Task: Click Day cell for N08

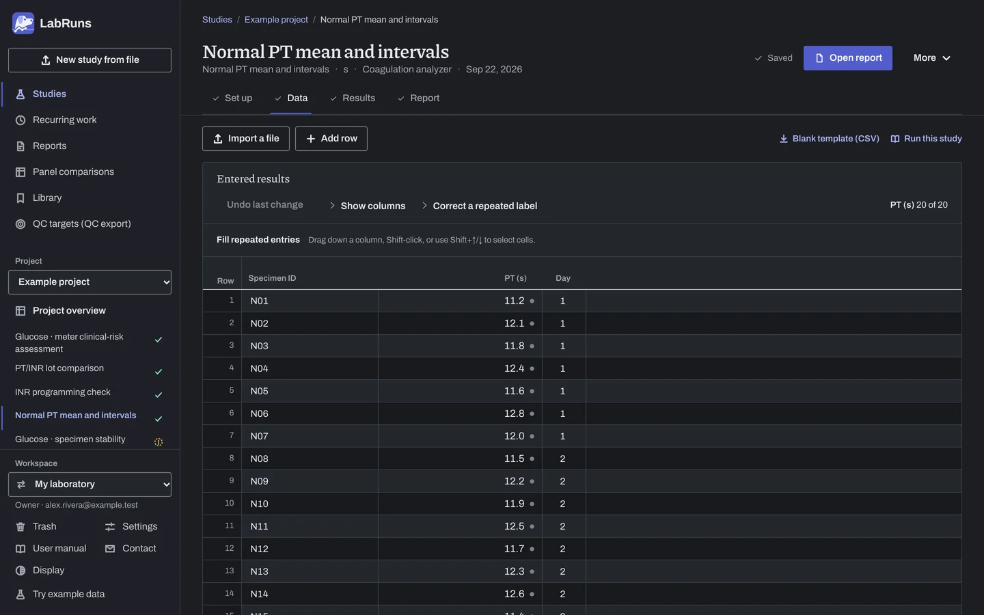Action: pyautogui.click(x=564, y=459)
